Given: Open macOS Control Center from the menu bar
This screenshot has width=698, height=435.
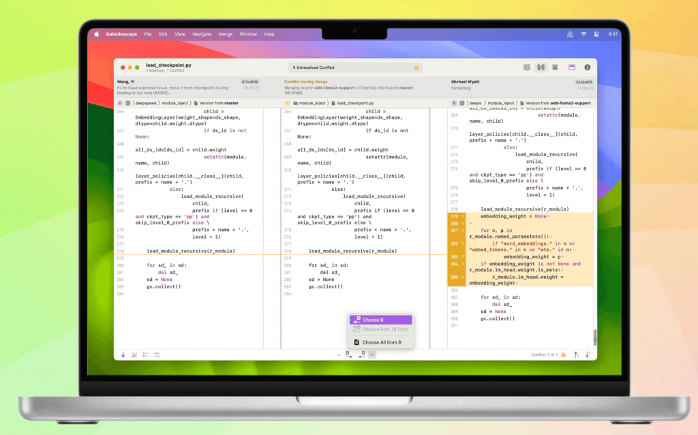Looking at the screenshot, I should pyautogui.click(x=596, y=34).
